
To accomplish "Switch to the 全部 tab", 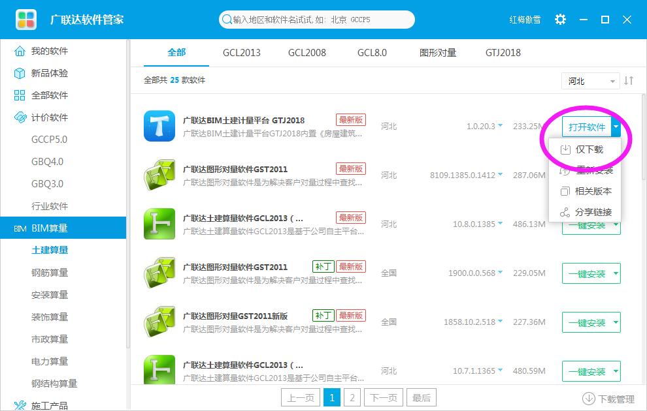I will [x=176, y=52].
